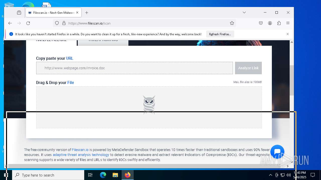
Task: Reload the current page
Action: click(x=28, y=23)
